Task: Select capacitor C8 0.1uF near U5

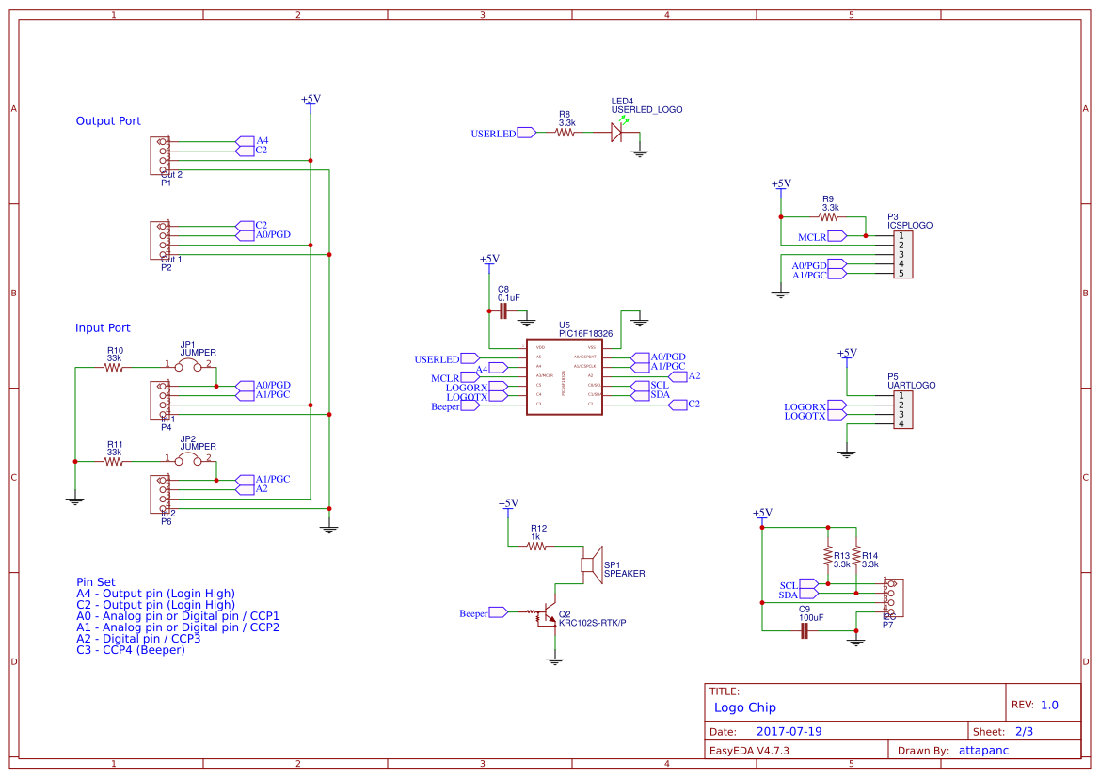Action: pos(504,310)
